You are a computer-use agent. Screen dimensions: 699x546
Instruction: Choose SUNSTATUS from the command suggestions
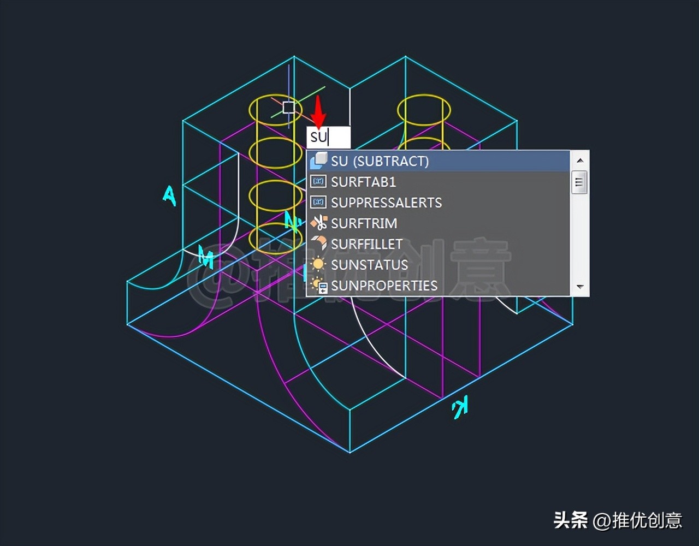(369, 265)
